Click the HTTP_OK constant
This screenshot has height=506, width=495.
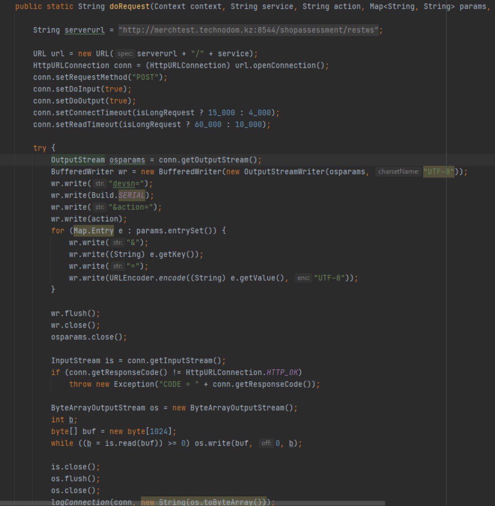click(282, 373)
